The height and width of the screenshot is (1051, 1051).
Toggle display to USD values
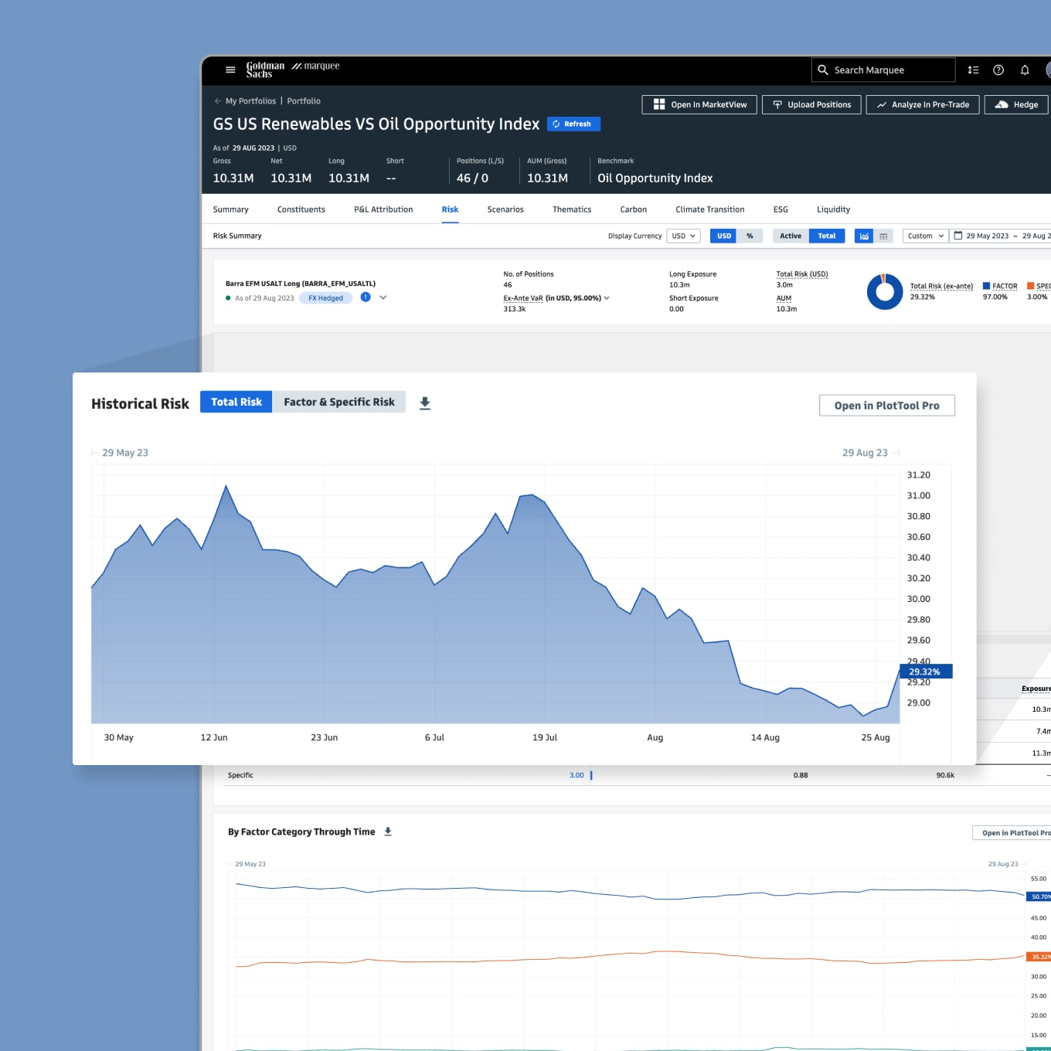point(723,236)
